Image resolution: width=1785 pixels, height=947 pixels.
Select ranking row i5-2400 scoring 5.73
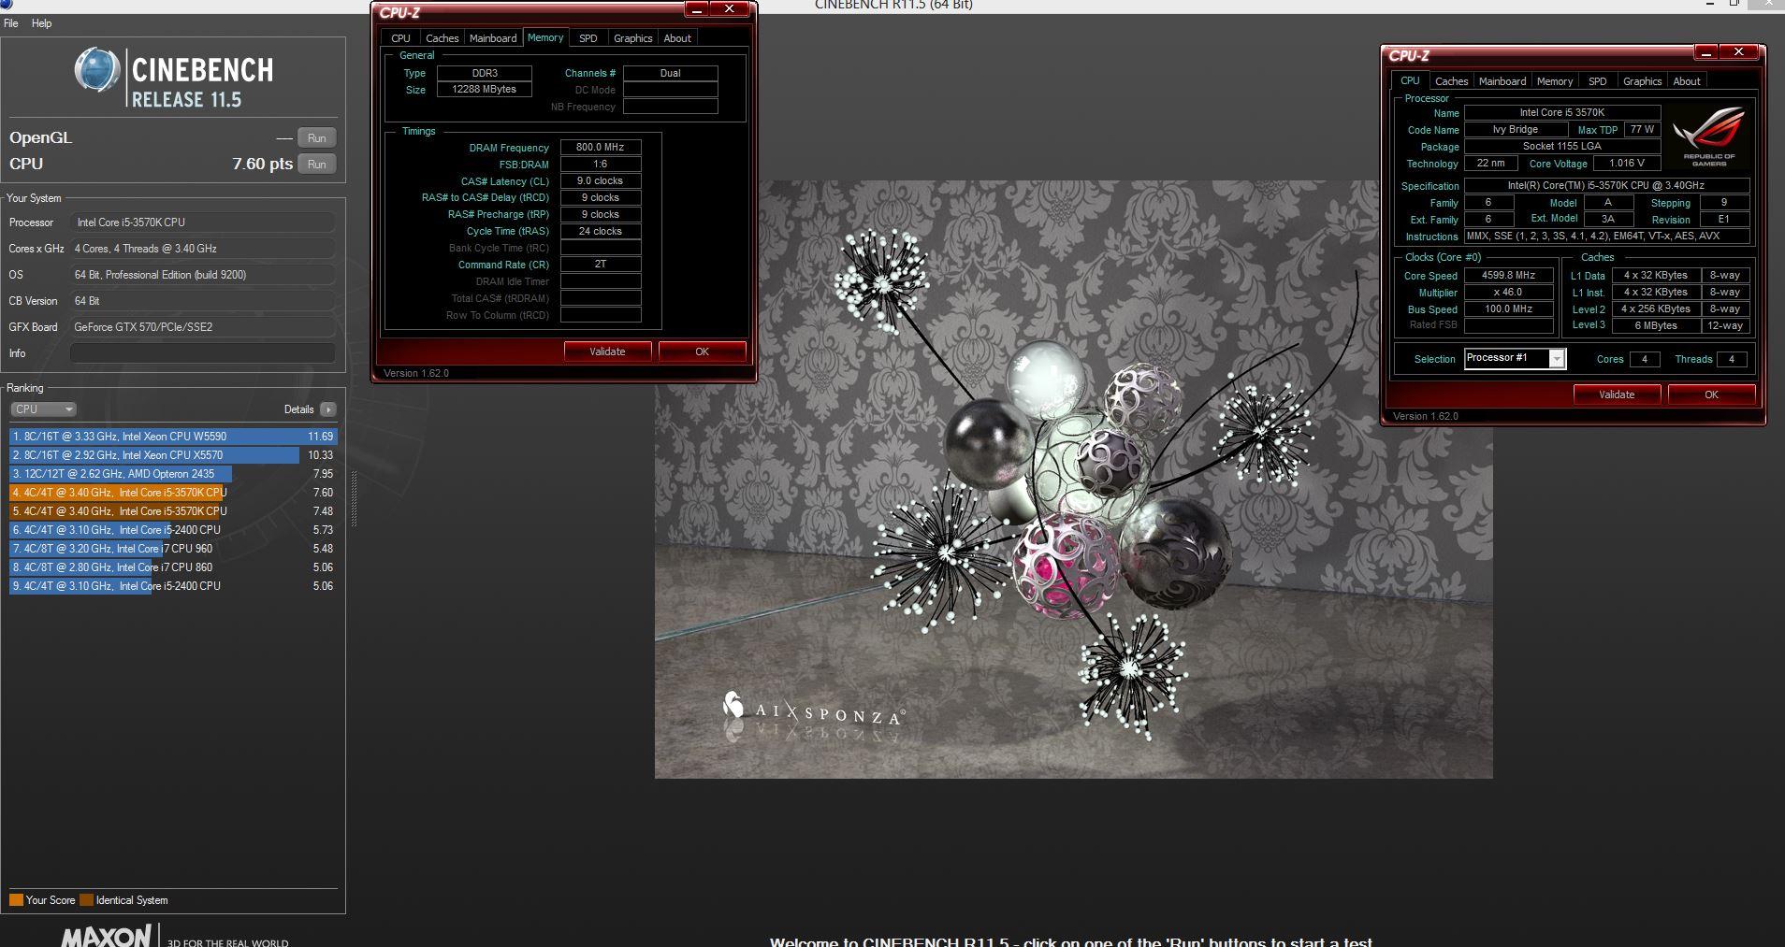point(172,530)
